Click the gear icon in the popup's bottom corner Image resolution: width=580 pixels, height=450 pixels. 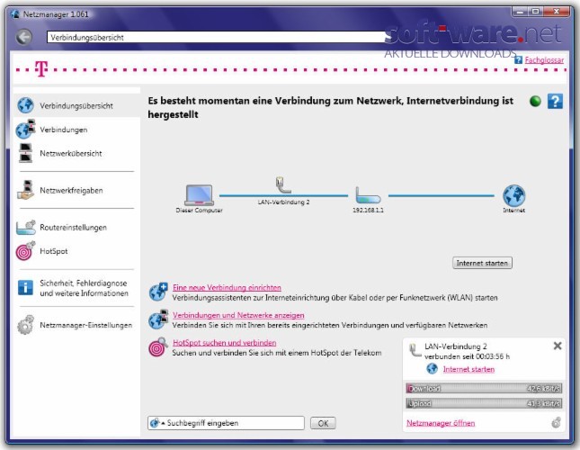[556, 422]
